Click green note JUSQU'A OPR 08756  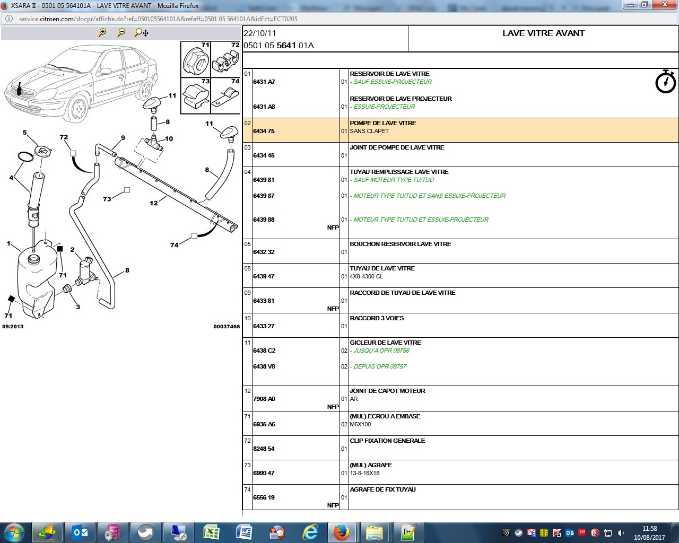(380, 351)
